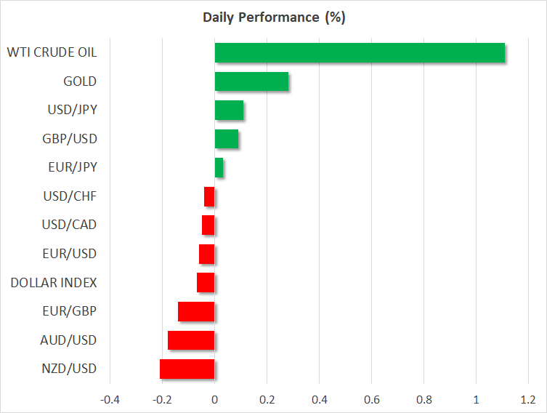This screenshot has width=547, height=413.
Task: Click the GOLD category label
Action: (80, 81)
